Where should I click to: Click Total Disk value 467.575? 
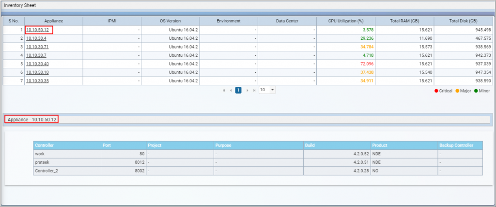pyautogui.click(x=483, y=38)
